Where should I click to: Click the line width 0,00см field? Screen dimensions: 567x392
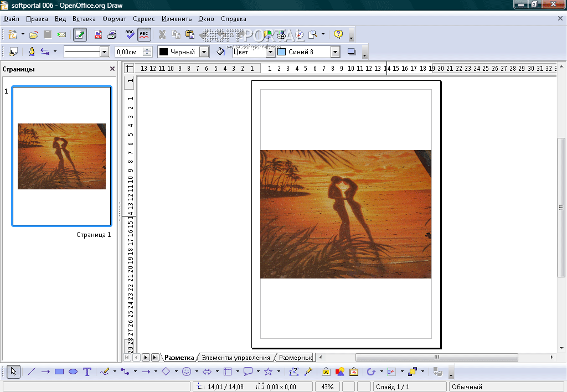coord(129,51)
